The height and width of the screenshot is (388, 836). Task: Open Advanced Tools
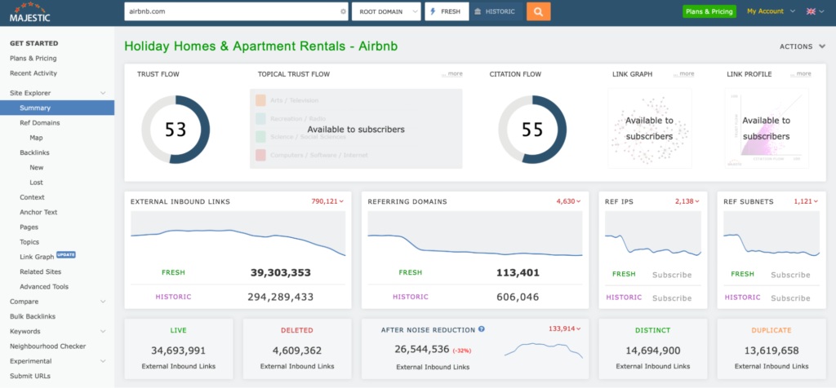click(44, 287)
